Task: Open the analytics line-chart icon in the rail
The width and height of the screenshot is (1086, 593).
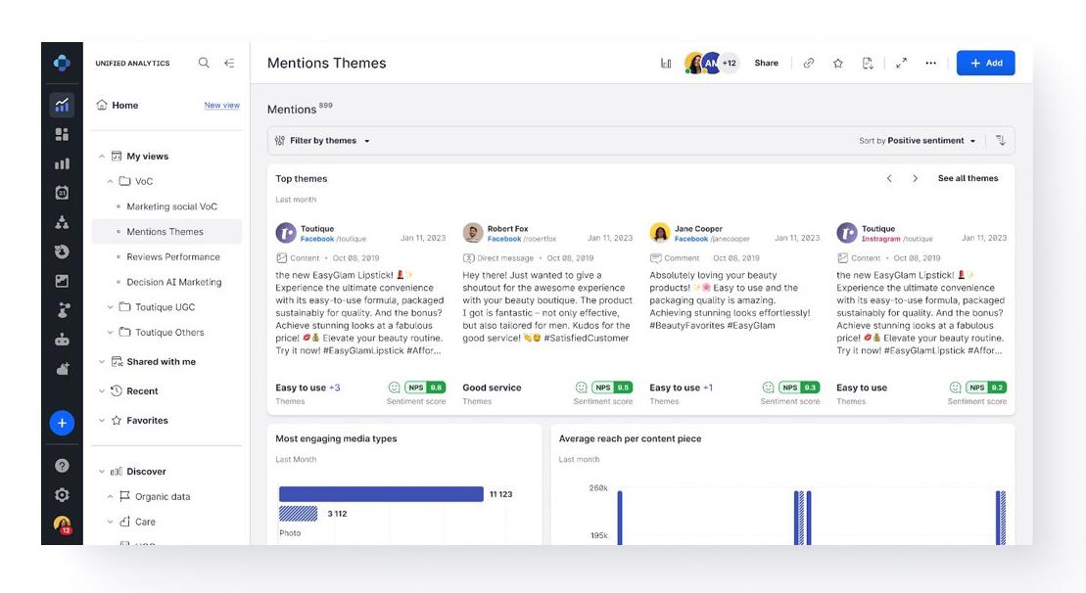Action: [x=62, y=105]
